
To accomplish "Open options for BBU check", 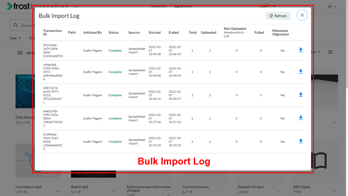I will [x=335, y=192].
